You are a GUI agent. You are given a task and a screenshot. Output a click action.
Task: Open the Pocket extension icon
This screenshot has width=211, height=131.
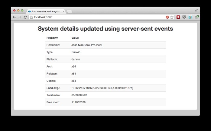click(184, 17)
